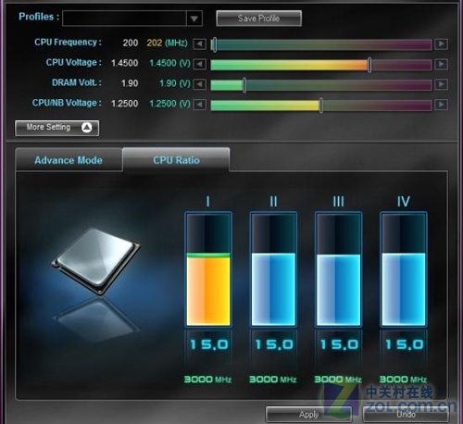Screen dimensions: 463x424
Task: Select the CPU Ratio tab
Action: [176, 160]
